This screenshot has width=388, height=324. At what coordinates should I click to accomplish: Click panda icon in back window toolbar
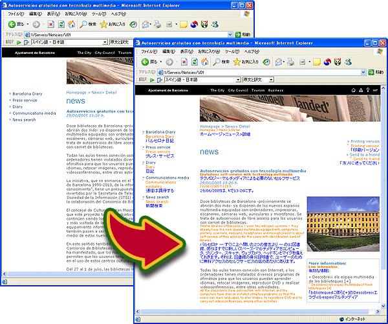(204, 24)
